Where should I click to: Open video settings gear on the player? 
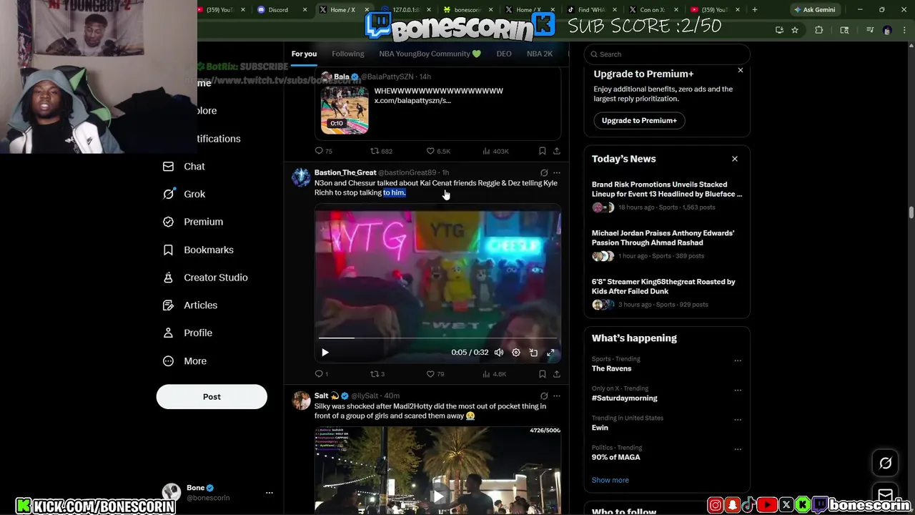pos(516,353)
